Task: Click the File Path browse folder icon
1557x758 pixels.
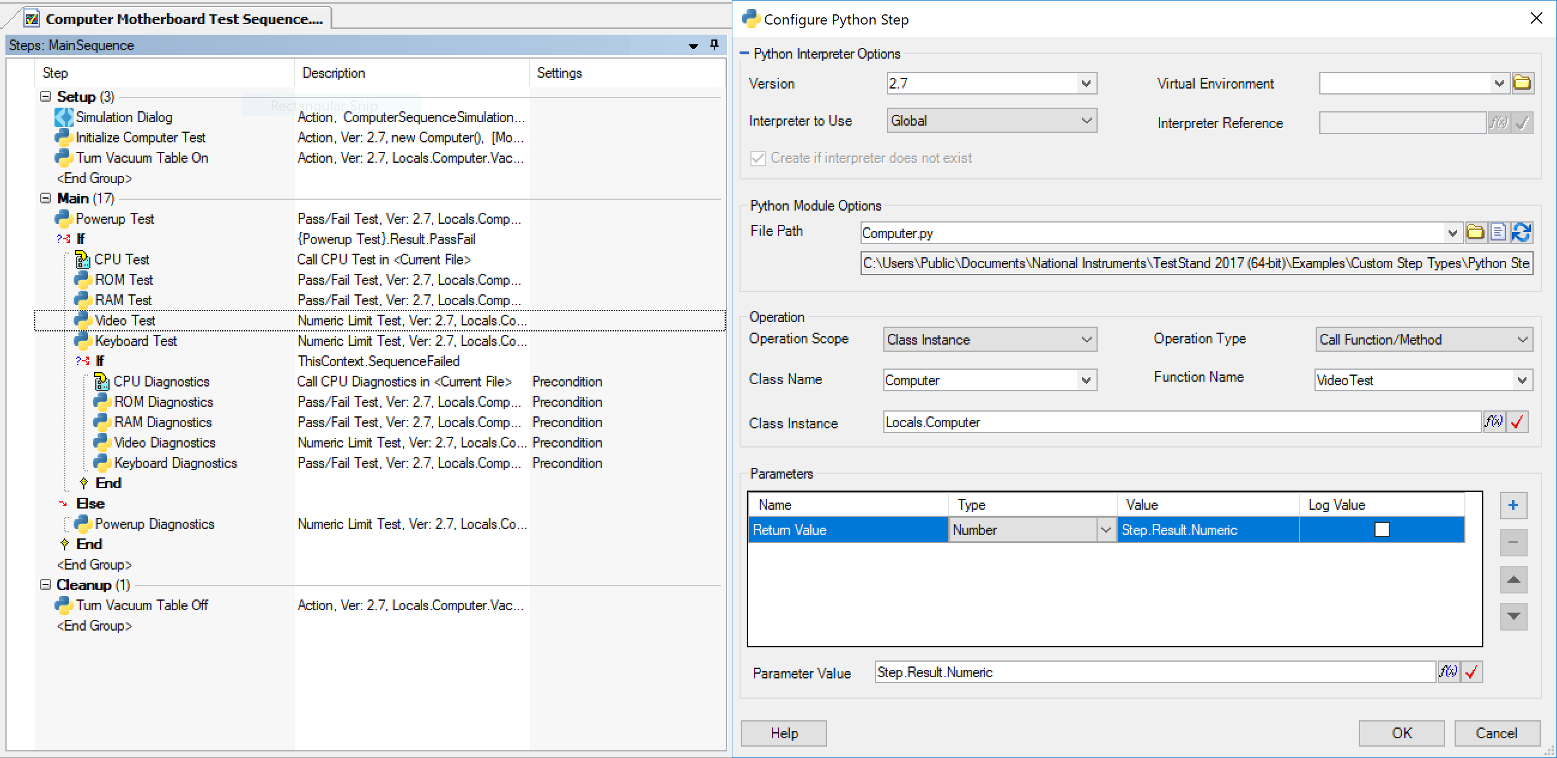Action: tap(1475, 232)
